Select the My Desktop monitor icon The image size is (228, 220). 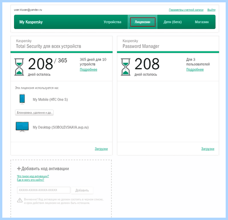pyautogui.click(x=22, y=127)
